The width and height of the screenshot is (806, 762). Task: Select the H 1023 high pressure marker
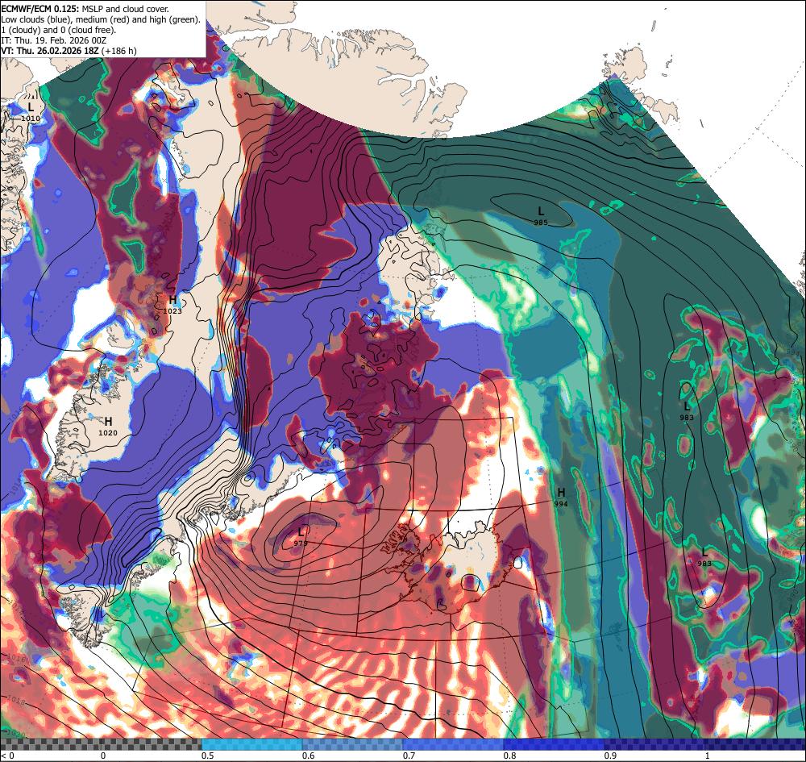[172, 304]
